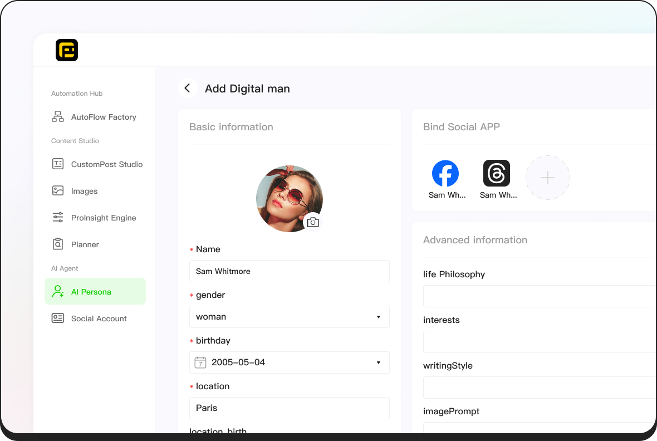This screenshot has width=657, height=441.
Task: Select the bound Facebook account icon
Action: point(445,174)
